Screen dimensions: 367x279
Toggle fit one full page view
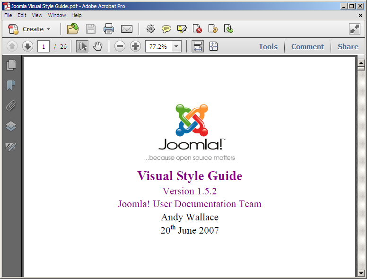[213, 46]
